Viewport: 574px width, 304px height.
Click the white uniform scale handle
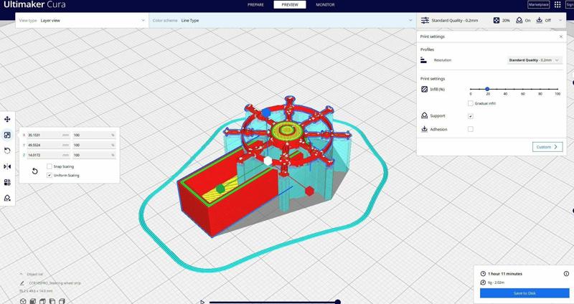[x=268, y=161]
